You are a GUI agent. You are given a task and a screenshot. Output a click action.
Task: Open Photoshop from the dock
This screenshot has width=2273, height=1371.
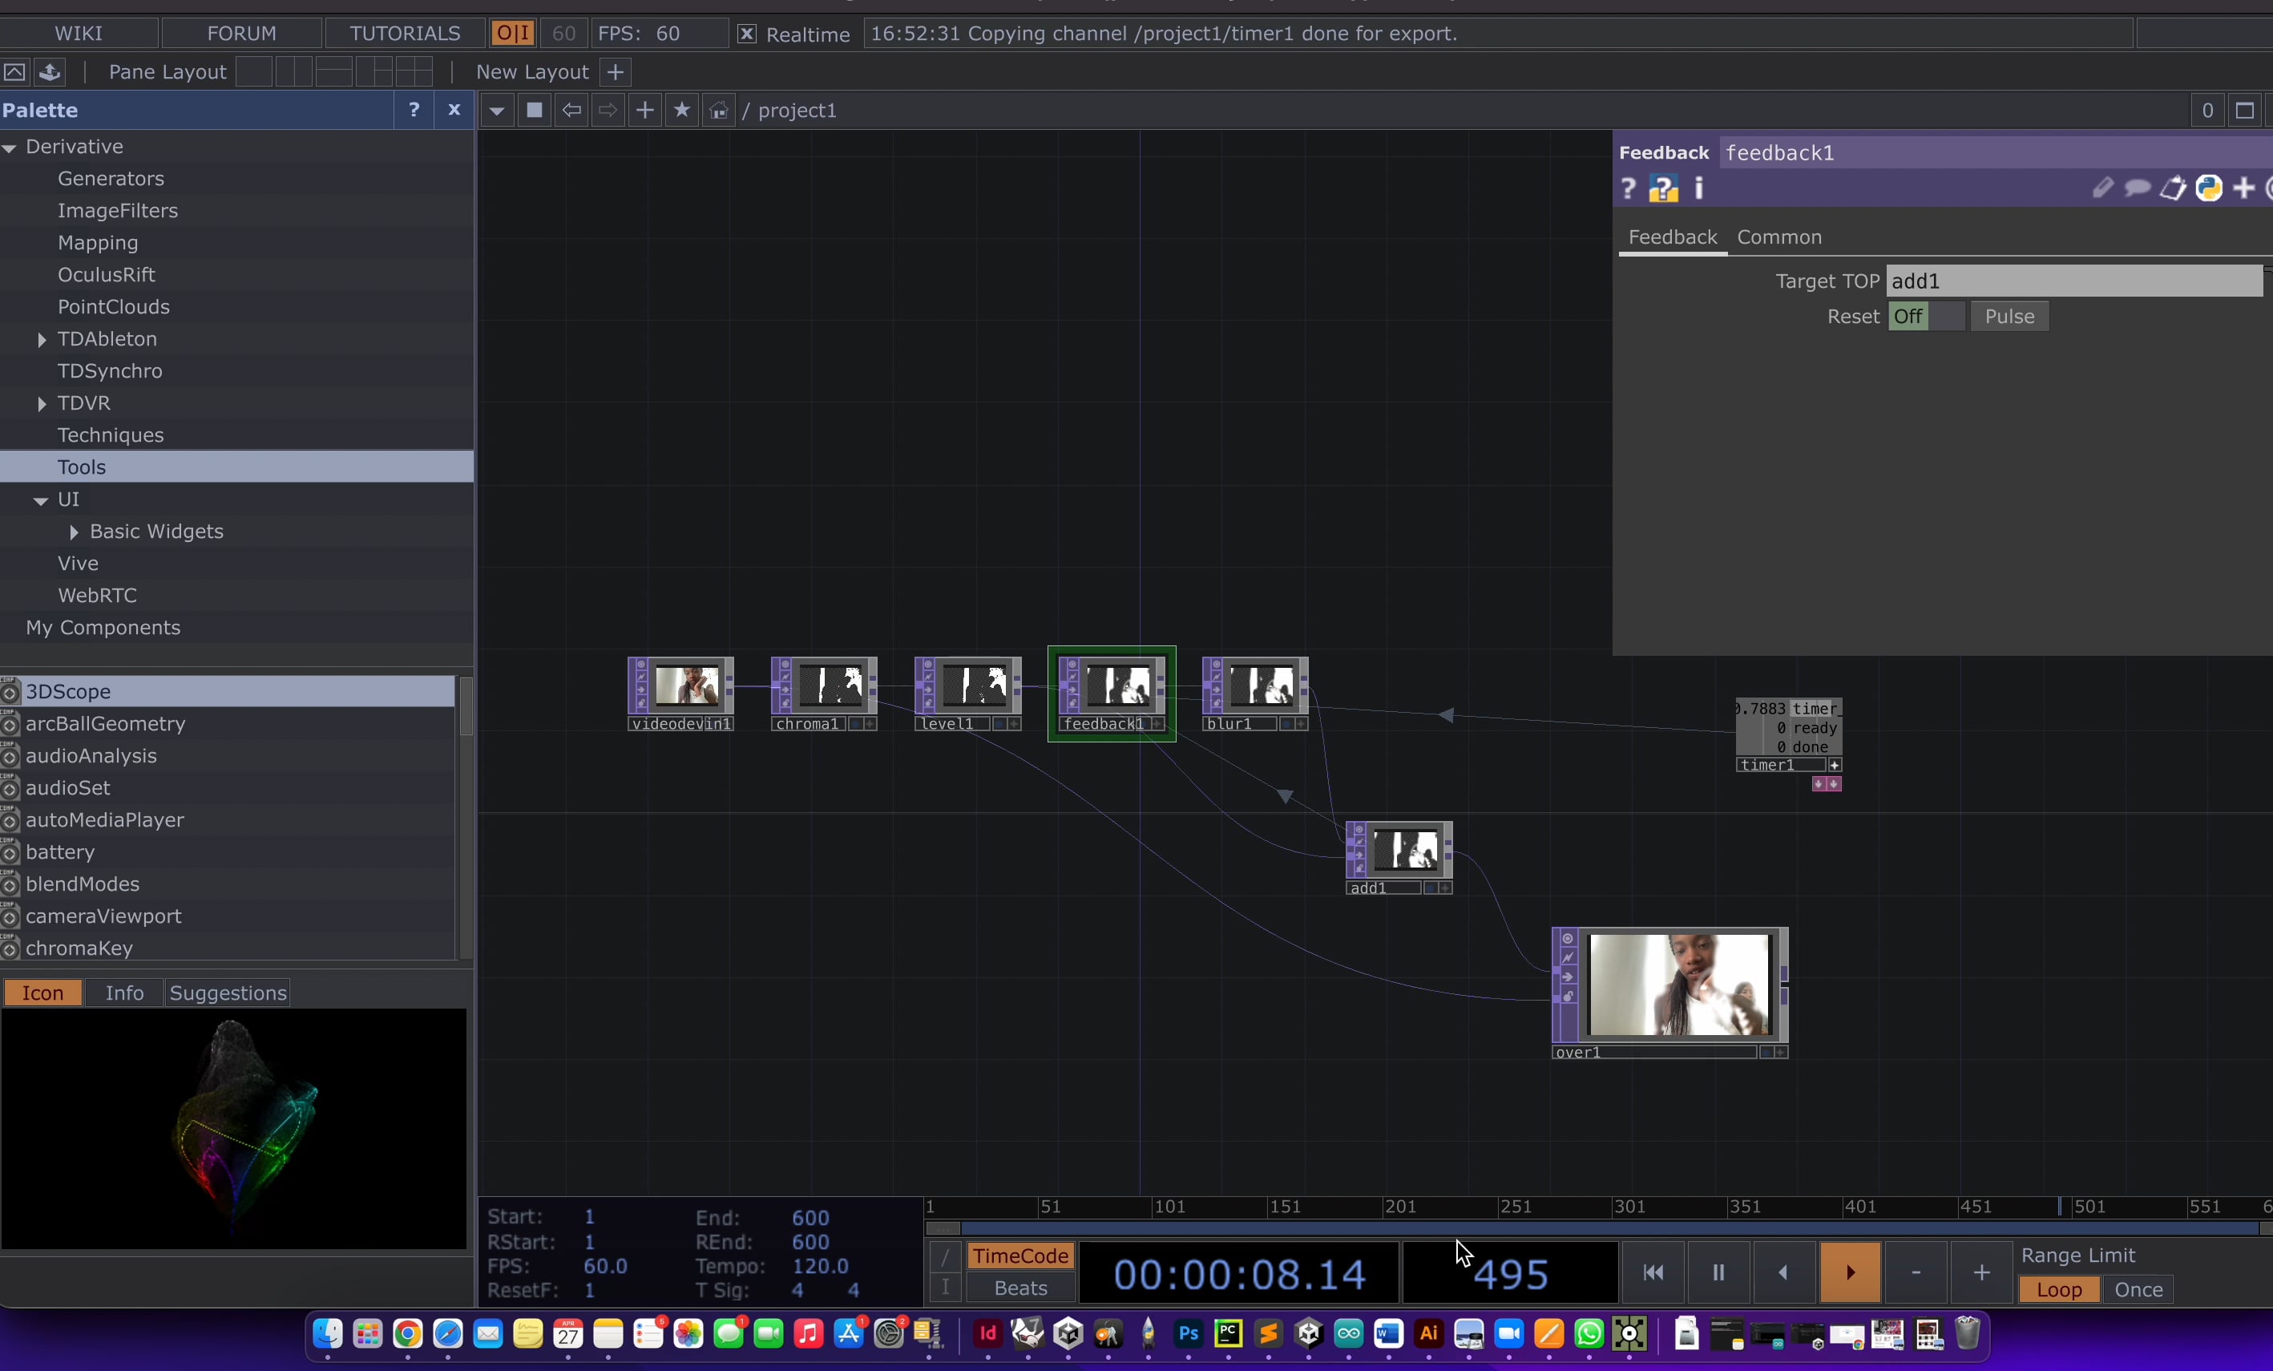(x=1188, y=1334)
